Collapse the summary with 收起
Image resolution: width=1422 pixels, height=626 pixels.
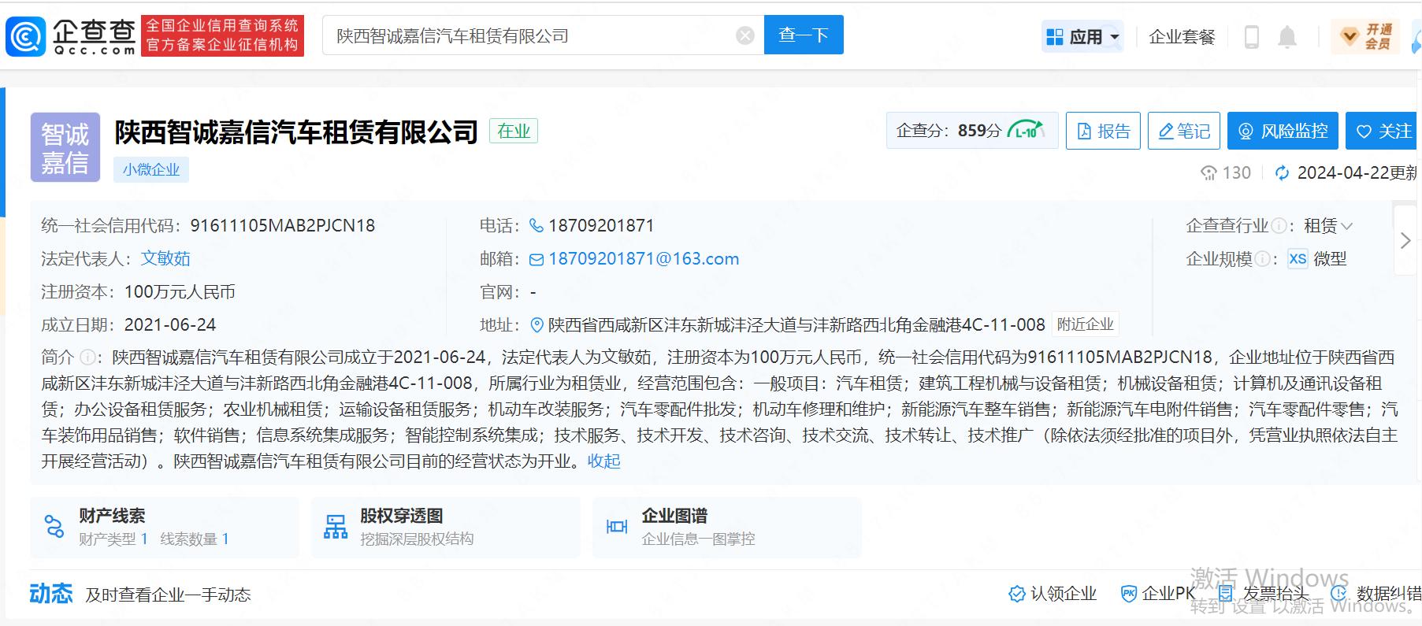pos(604,461)
